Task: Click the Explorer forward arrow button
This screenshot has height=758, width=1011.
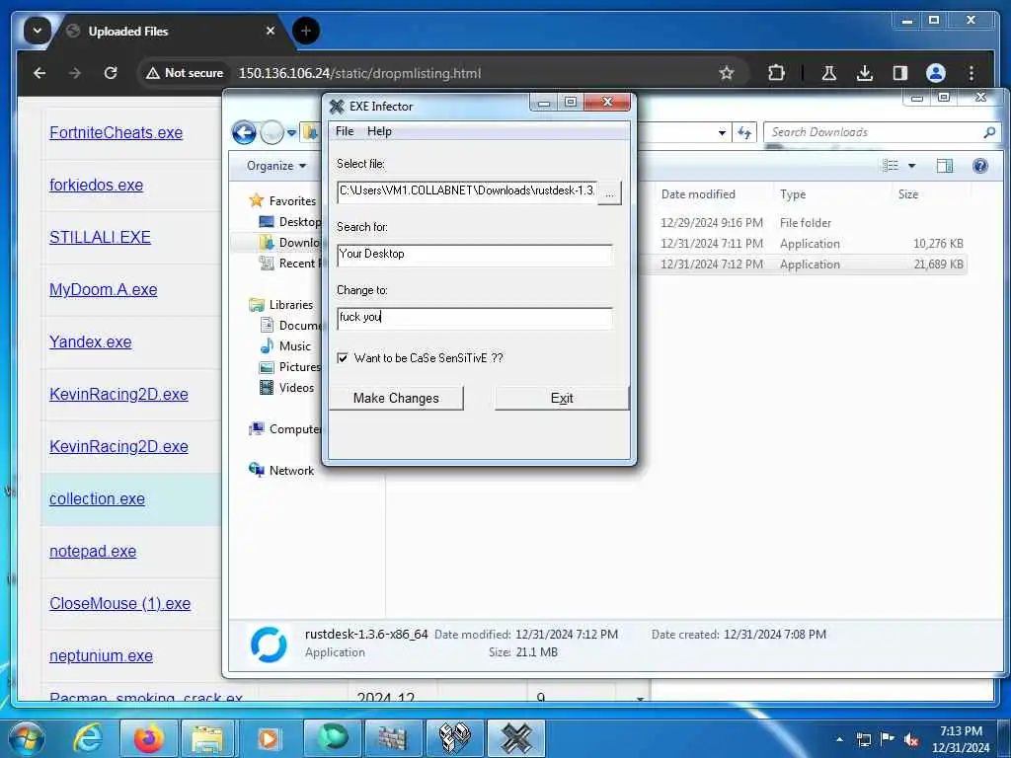Action: tap(272, 133)
